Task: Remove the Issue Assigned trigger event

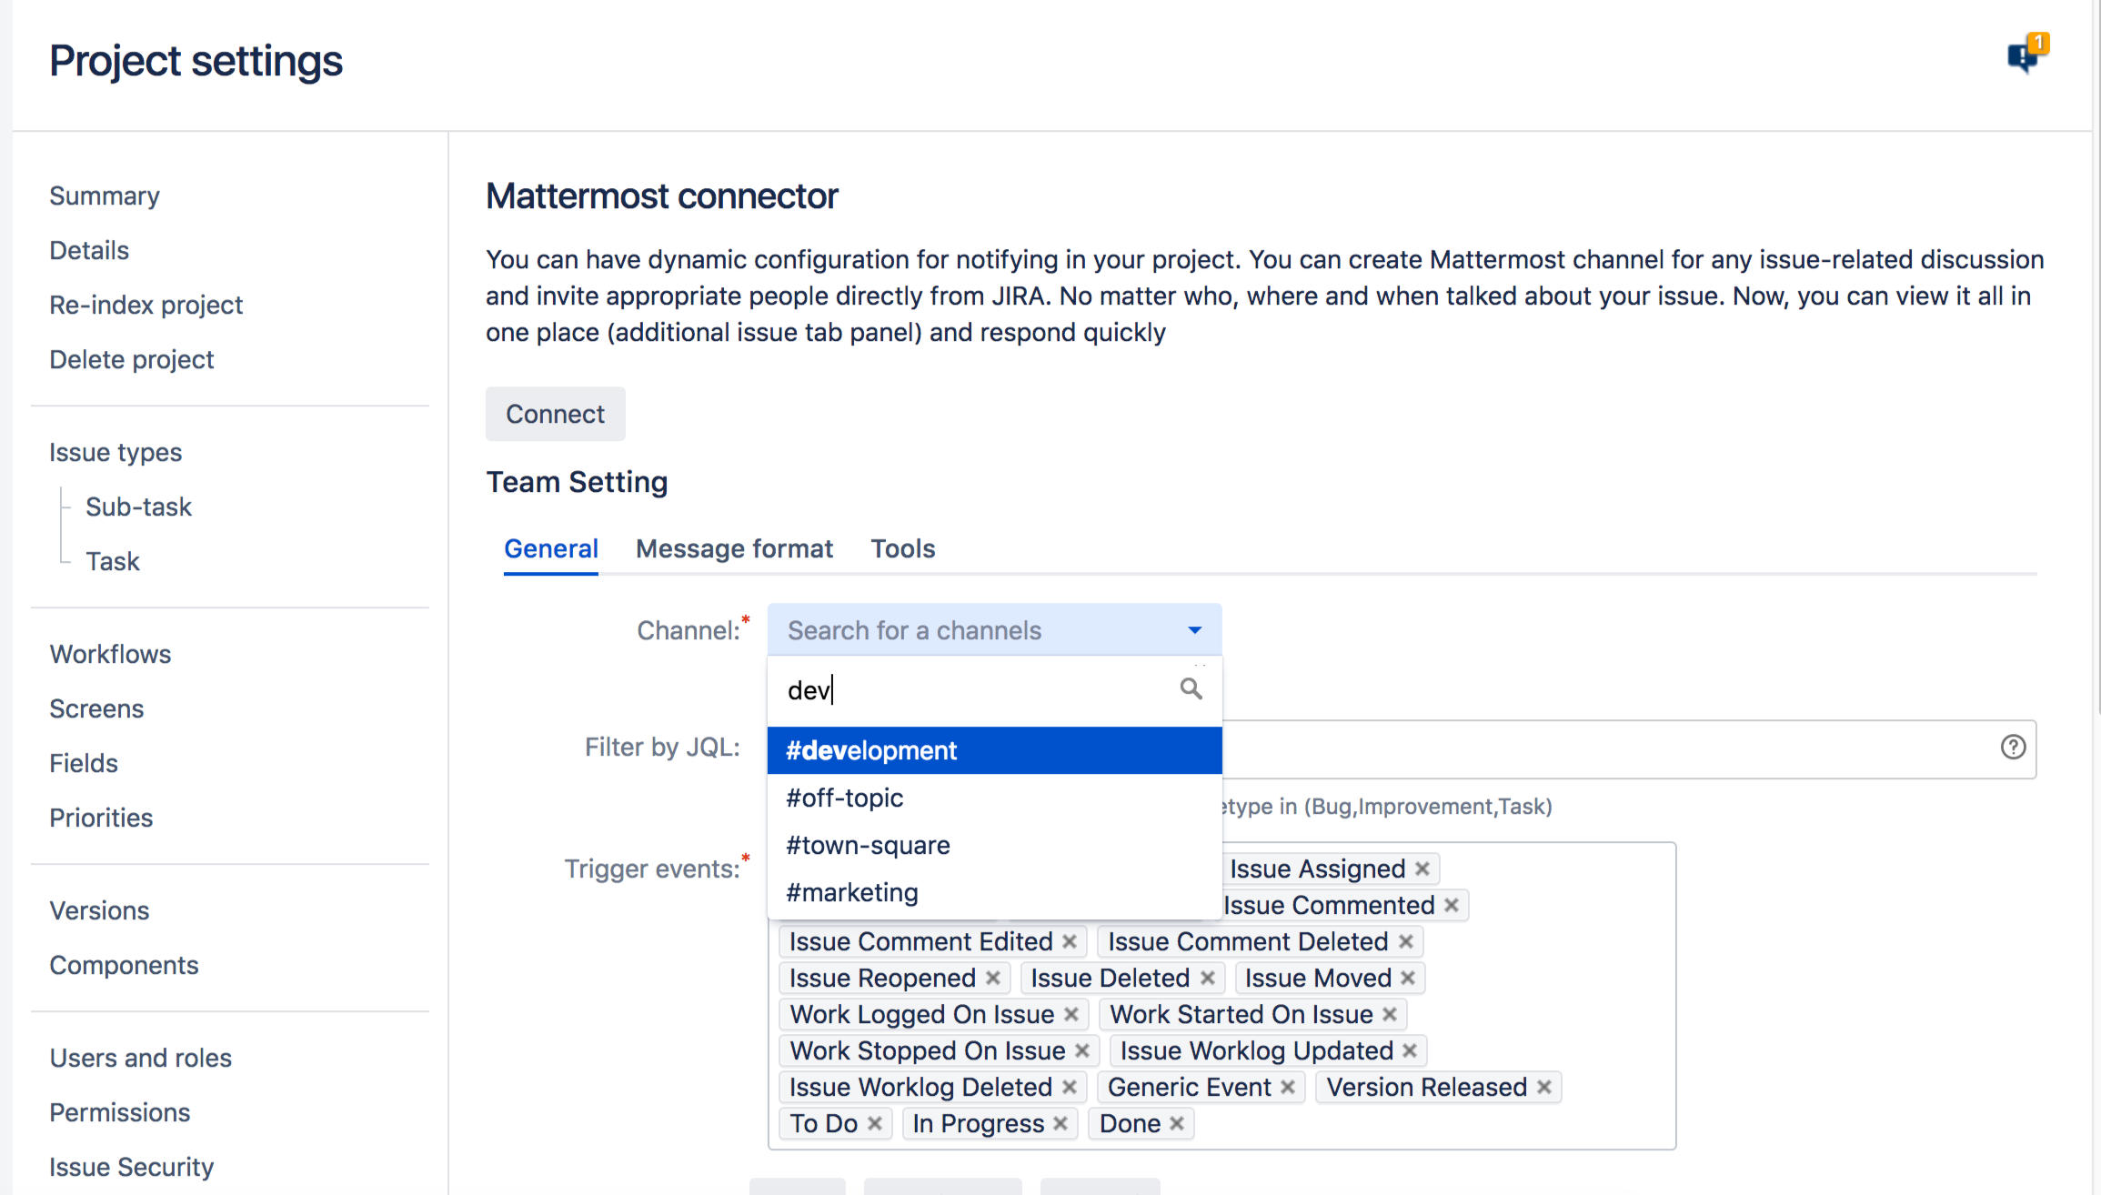Action: click(x=1422, y=868)
